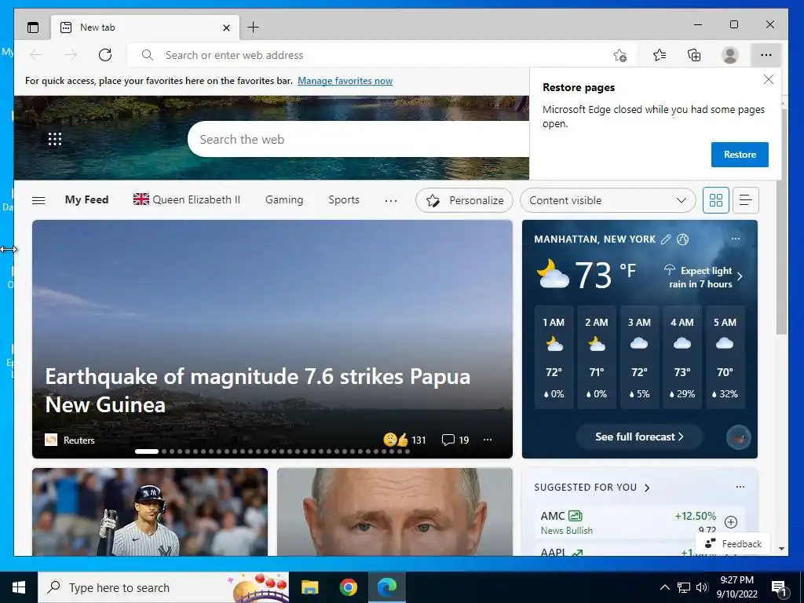The height and width of the screenshot is (603, 804).
Task: Click the Reuters source label
Action: [x=79, y=440]
